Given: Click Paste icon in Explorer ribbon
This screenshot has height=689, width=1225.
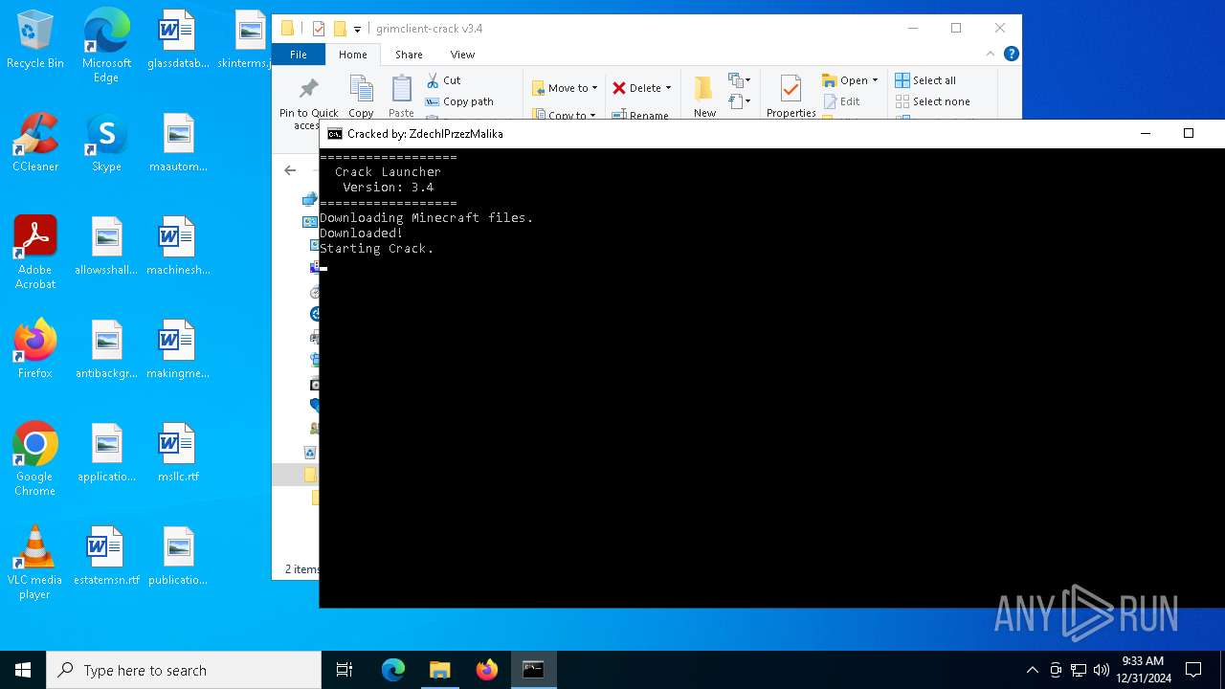Looking at the screenshot, I should tap(401, 97).
